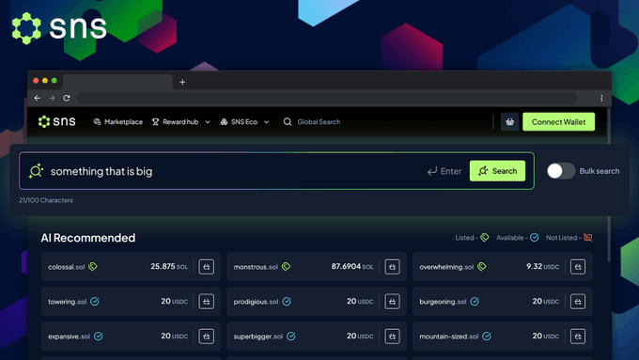
Task: Open the mountain-sized.sol domain link
Action: 449,337
